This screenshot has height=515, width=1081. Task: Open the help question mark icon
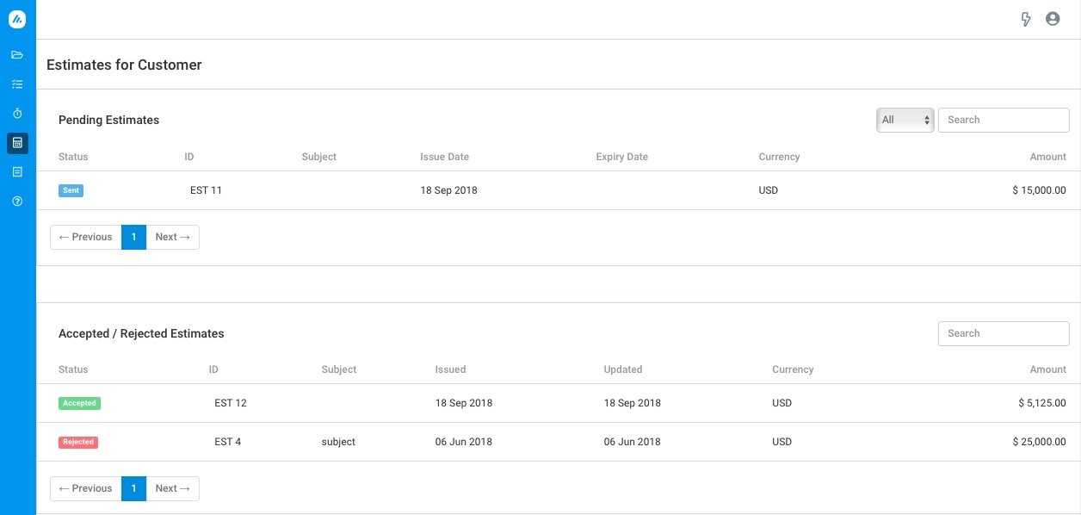tap(17, 202)
